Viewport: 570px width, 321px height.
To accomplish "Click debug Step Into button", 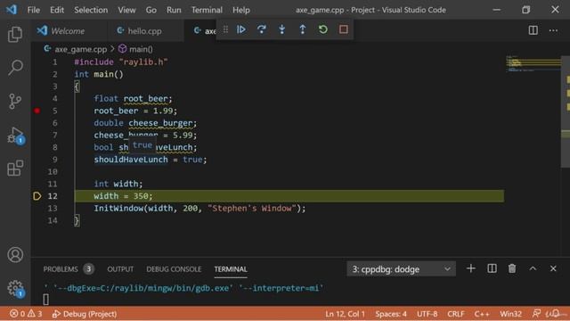I will pos(281,29).
